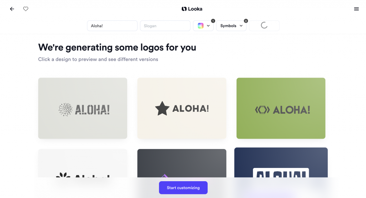
Task: Select the navy blue ALOHA logo card
Action: (281, 163)
